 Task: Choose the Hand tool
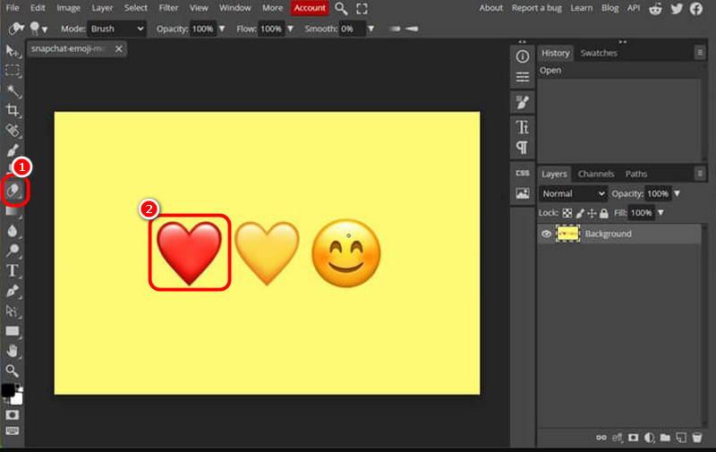coord(13,351)
